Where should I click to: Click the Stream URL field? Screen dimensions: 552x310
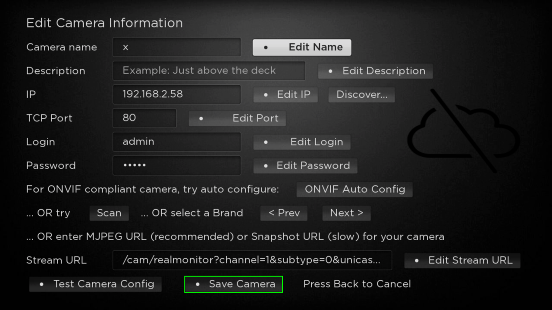[x=252, y=260]
